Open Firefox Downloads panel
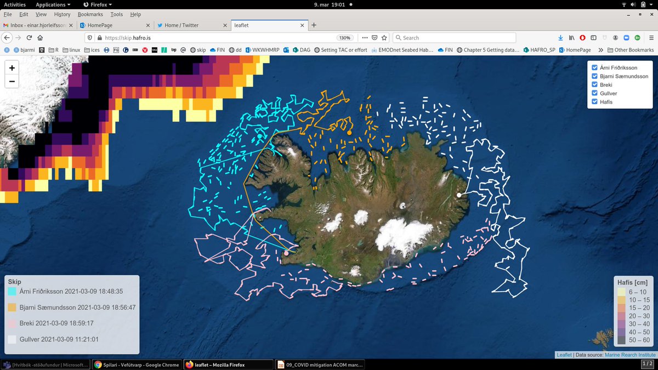 tap(560, 37)
